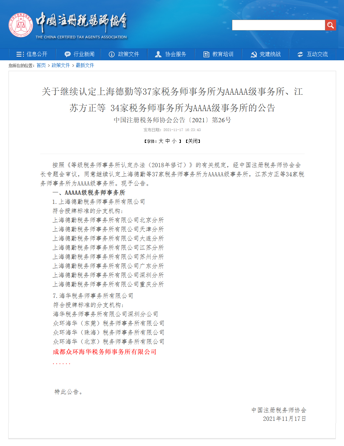344x446 pixels.
Task: Set font size to 小
Action: point(174,141)
